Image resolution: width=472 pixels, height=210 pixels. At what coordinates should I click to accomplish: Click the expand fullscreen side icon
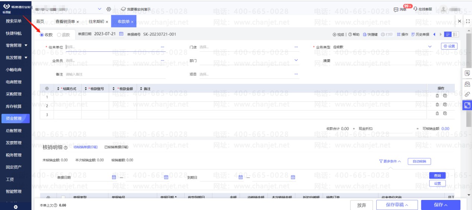467,105
